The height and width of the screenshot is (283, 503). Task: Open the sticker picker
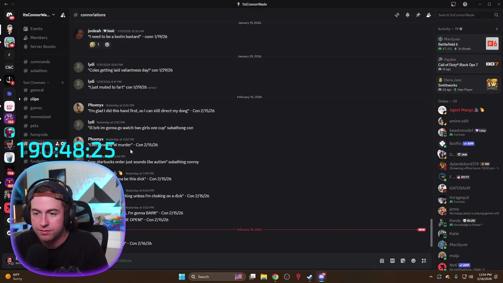[403, 261]
